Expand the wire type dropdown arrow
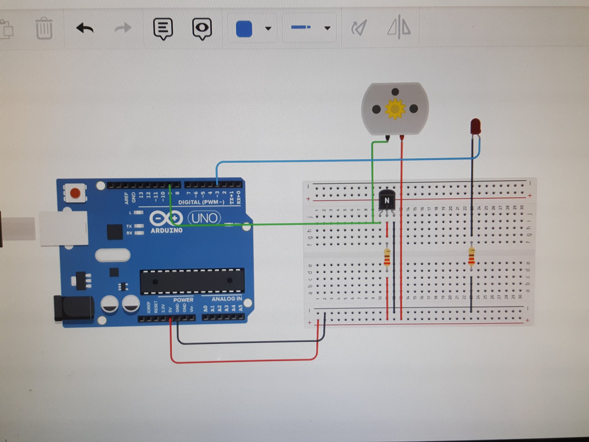 click(x=327, y=28)
